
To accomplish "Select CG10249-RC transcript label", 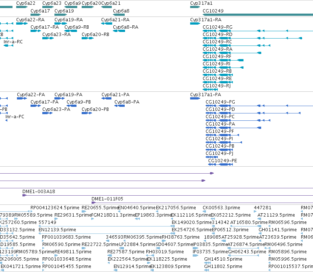I will click(217, 42).
